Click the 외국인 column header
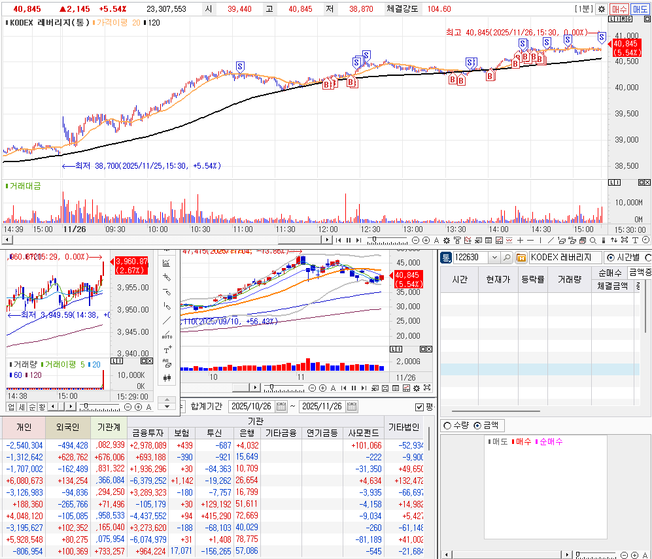This screenshot has width=652, height=559. tap(68, 427)
